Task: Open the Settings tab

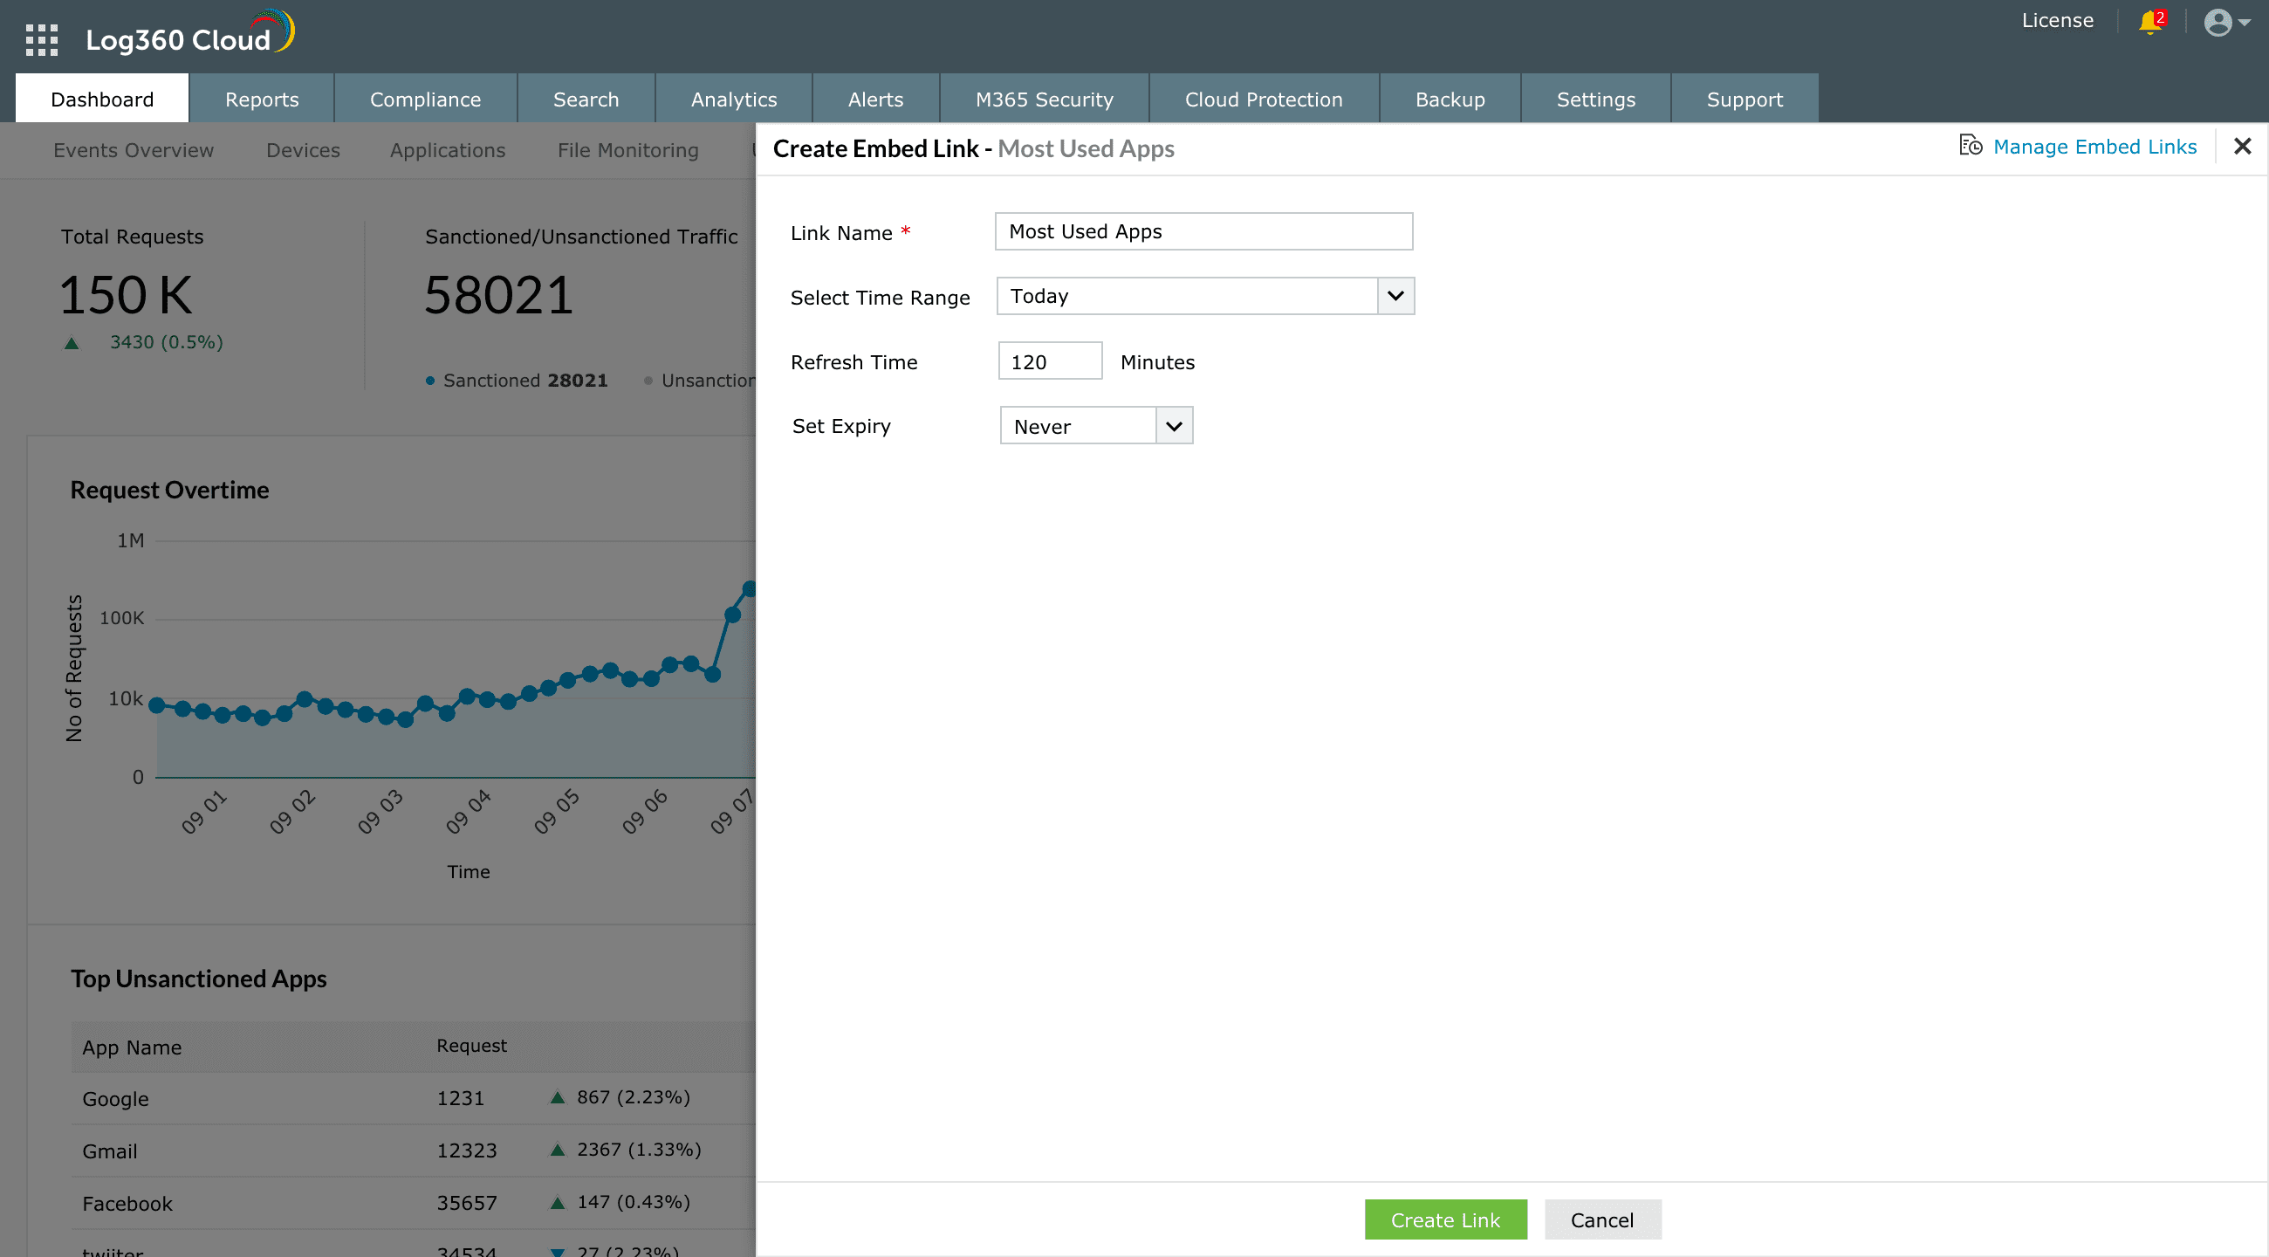Action: click(1595, 100)
